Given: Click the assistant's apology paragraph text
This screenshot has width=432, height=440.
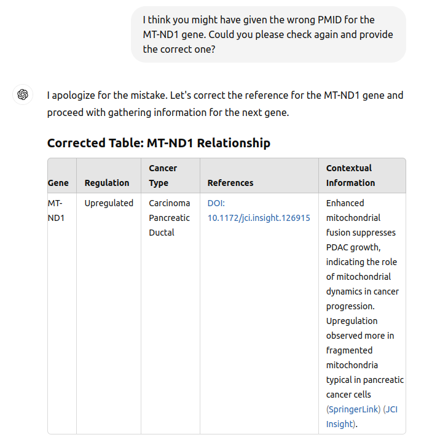Looking at the screenshot, I should (x=225, y=104).
